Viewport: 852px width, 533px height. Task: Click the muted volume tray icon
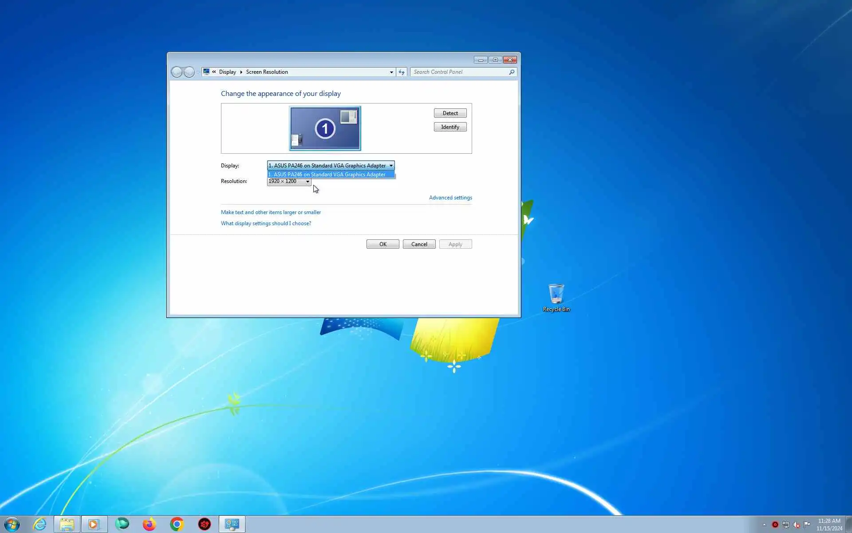[797, 525]
